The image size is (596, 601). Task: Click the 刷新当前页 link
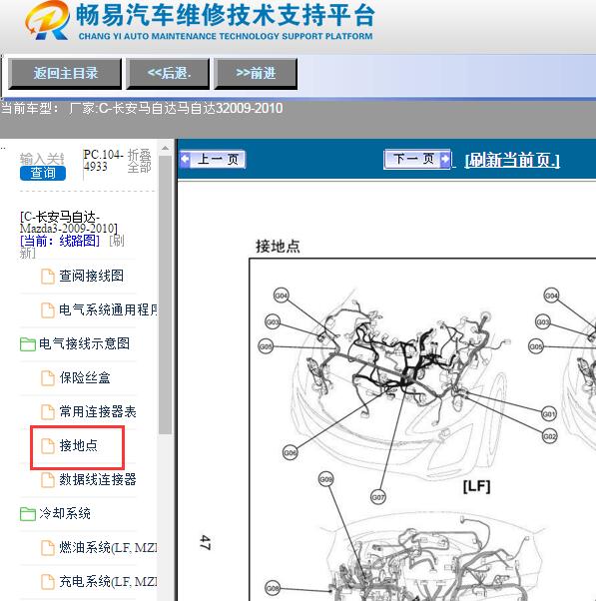pyautogui.click(x=512, y=160)
